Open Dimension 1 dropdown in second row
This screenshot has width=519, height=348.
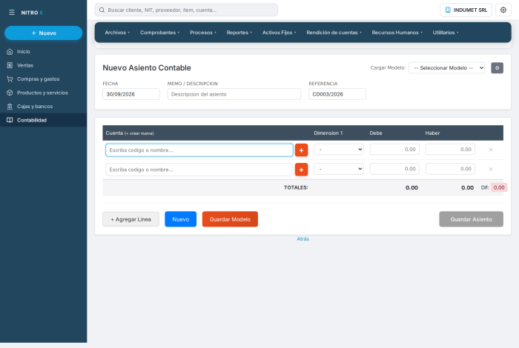coord(339,169)
